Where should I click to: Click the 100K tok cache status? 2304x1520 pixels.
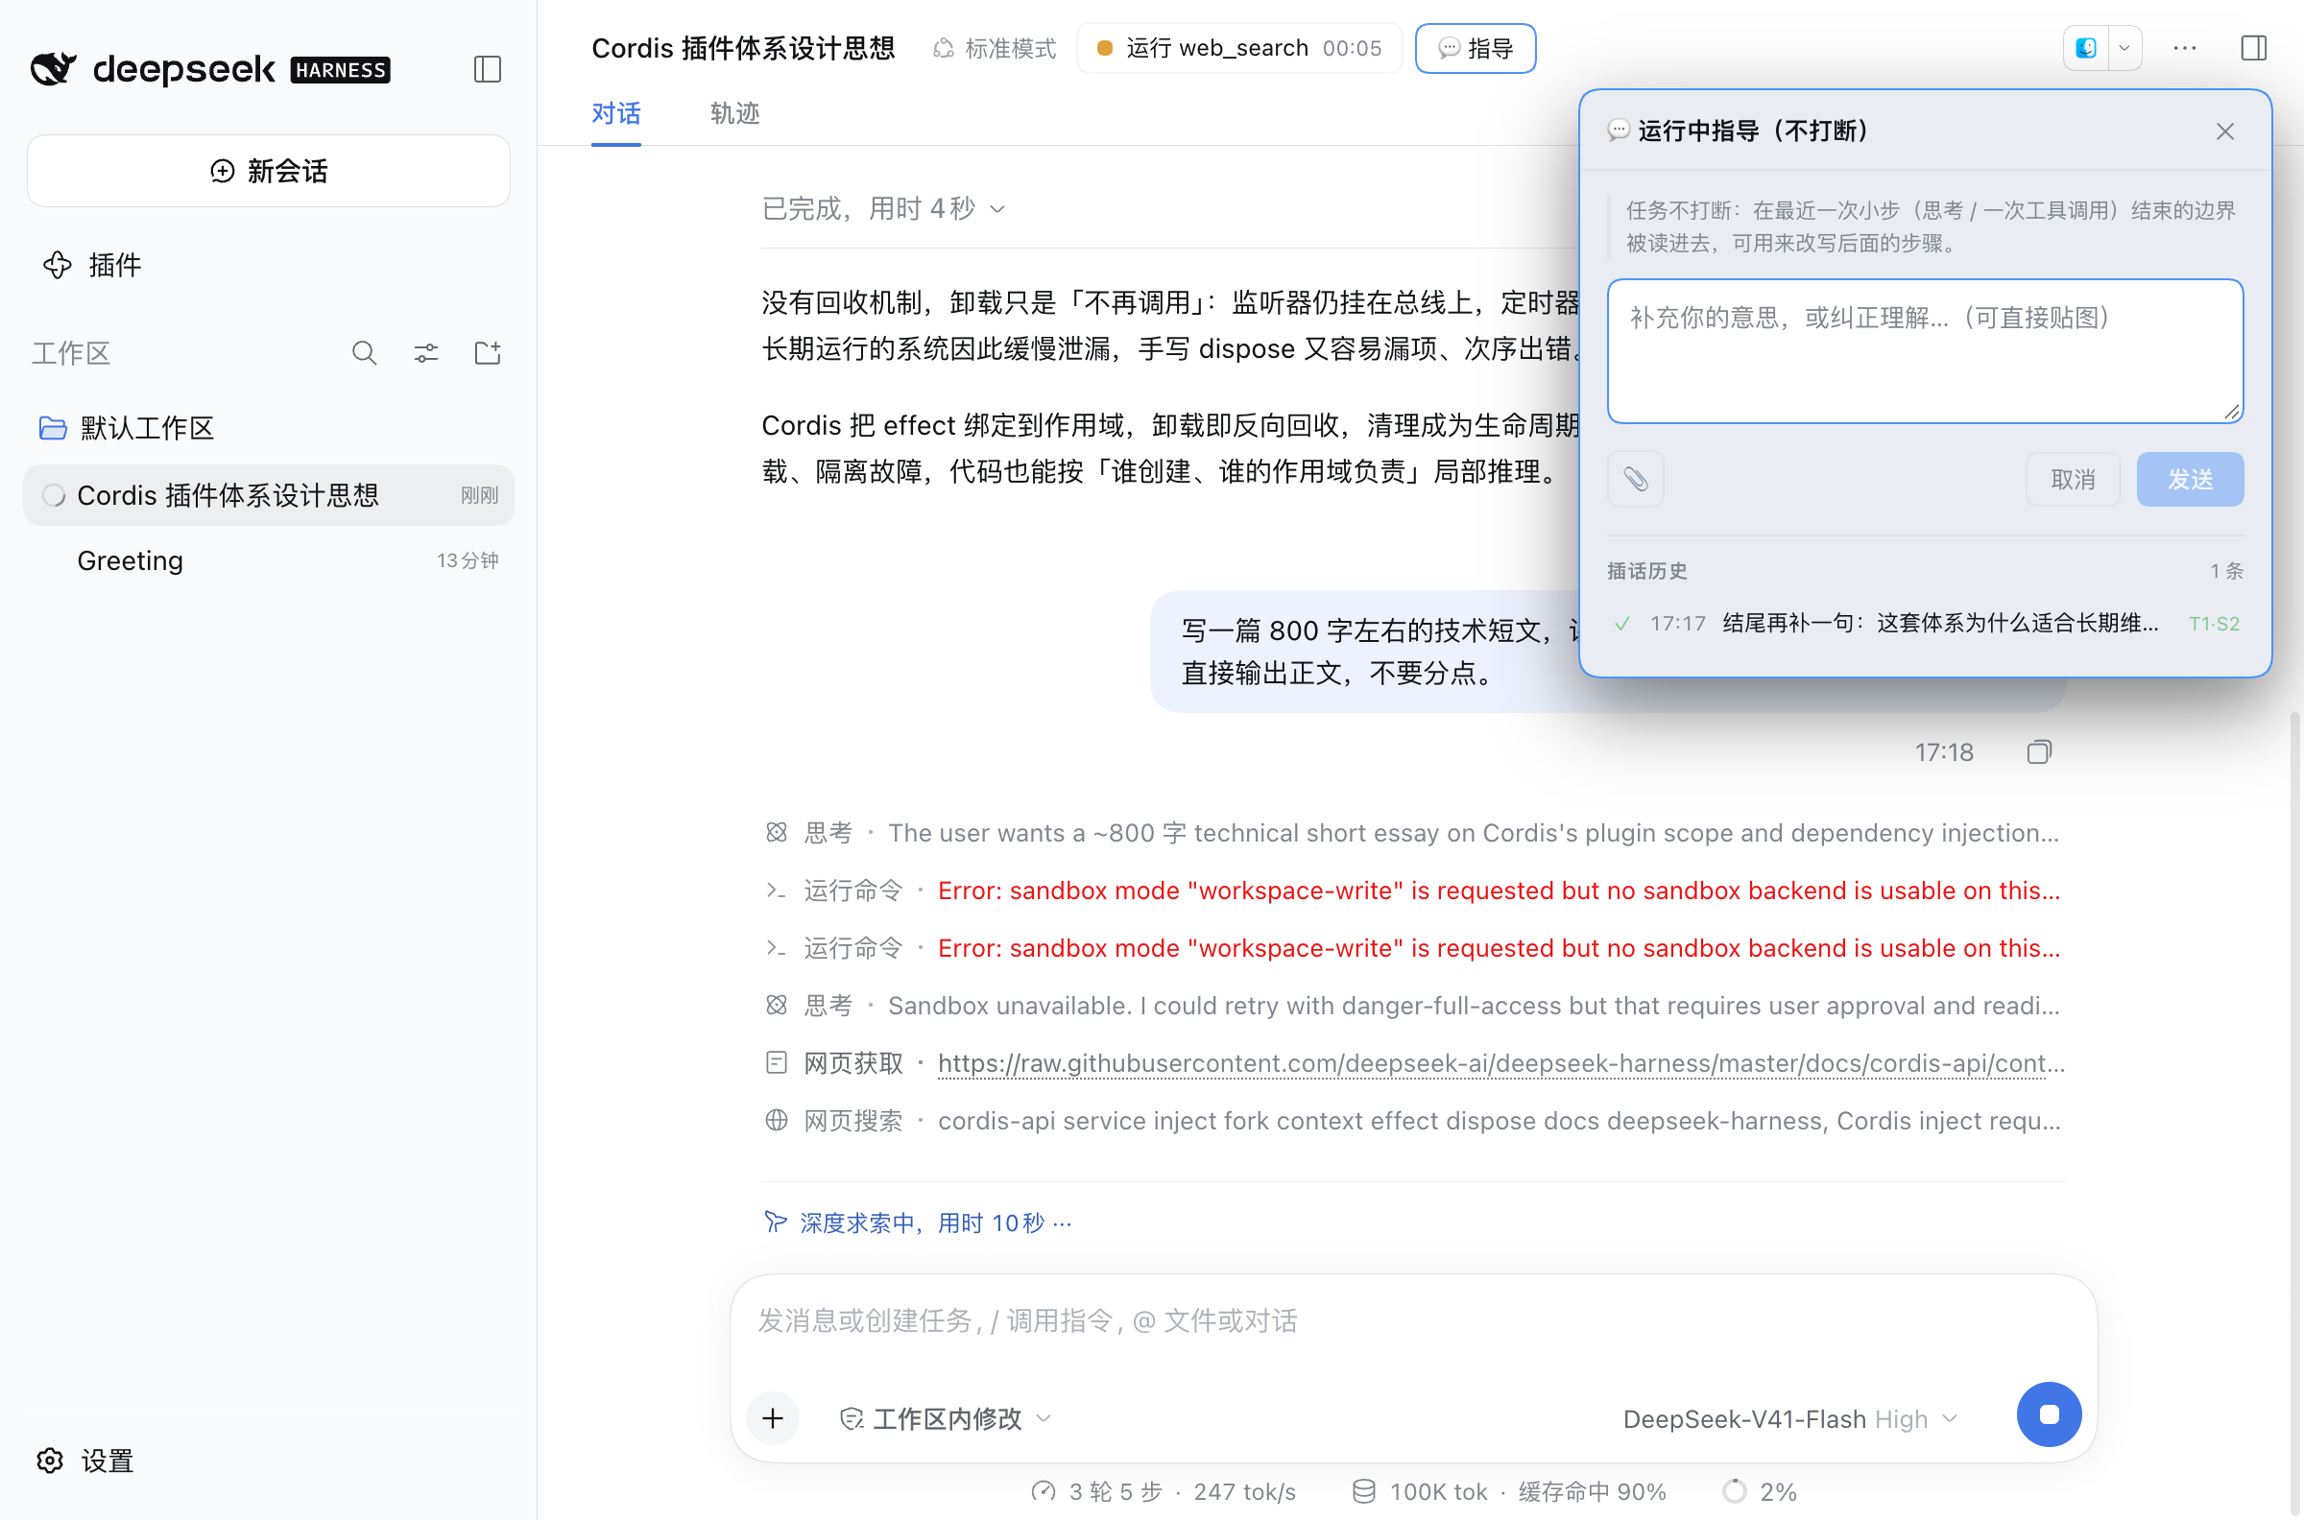(x=1510, y=1491)
